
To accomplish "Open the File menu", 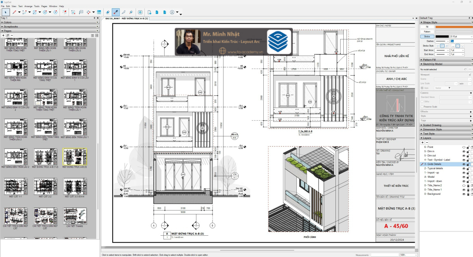I will point(3,6).
